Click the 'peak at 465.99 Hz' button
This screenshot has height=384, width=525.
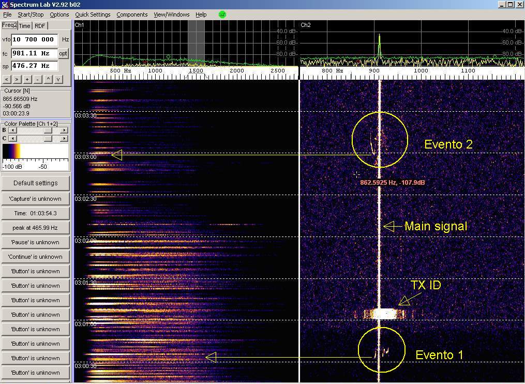[x=36, y=228]
